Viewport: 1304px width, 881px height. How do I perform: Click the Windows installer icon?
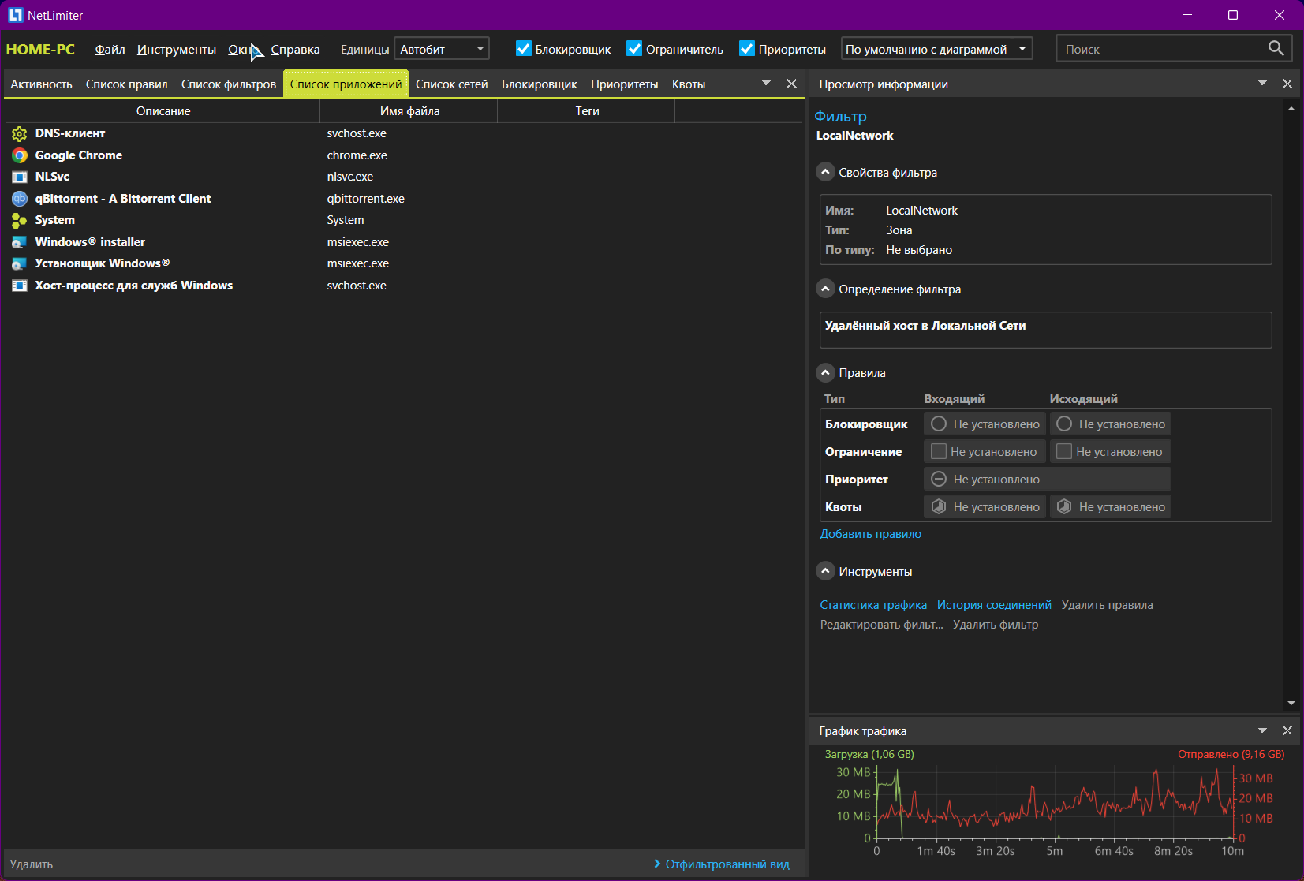click(x=20, y=242)
